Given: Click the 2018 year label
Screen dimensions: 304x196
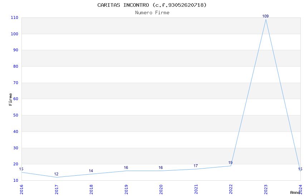Looking at the screenshot, I should point(91,190).
